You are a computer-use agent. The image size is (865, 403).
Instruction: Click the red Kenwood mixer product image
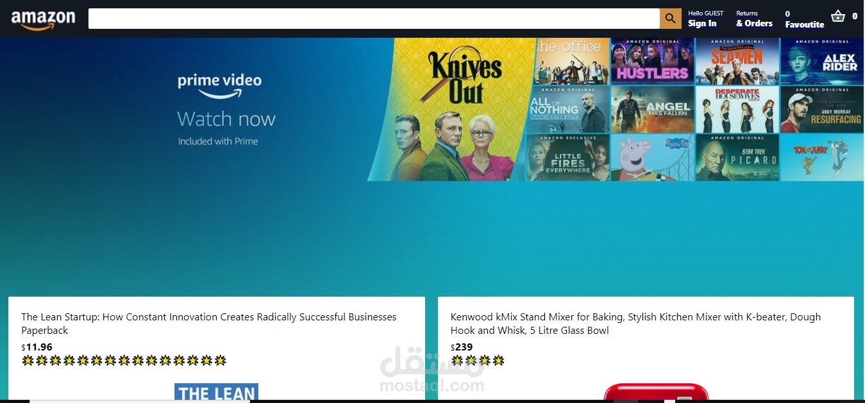click(657, 391)
